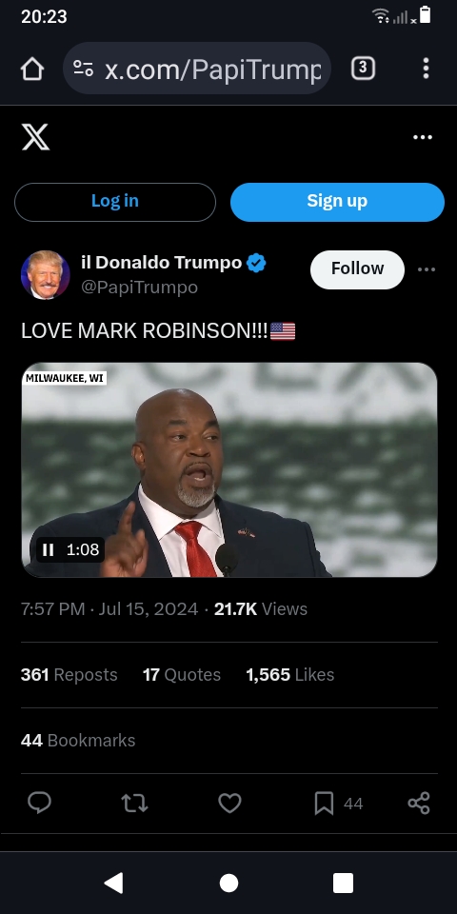Image resolution: width=457 pixels, height=914 pixels.
Task: Tap the share icon under post
Action: point(419,804)
